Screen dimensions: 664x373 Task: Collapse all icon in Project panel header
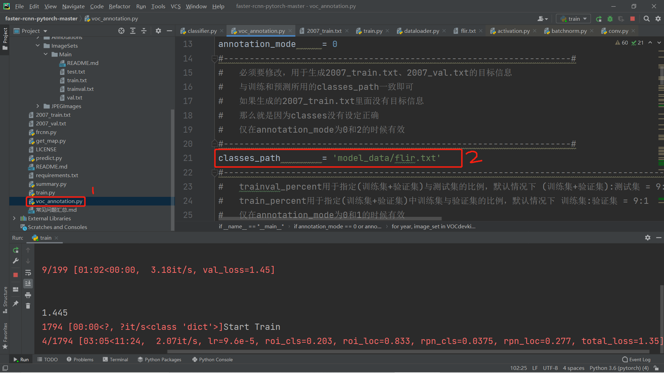[144, 31]
